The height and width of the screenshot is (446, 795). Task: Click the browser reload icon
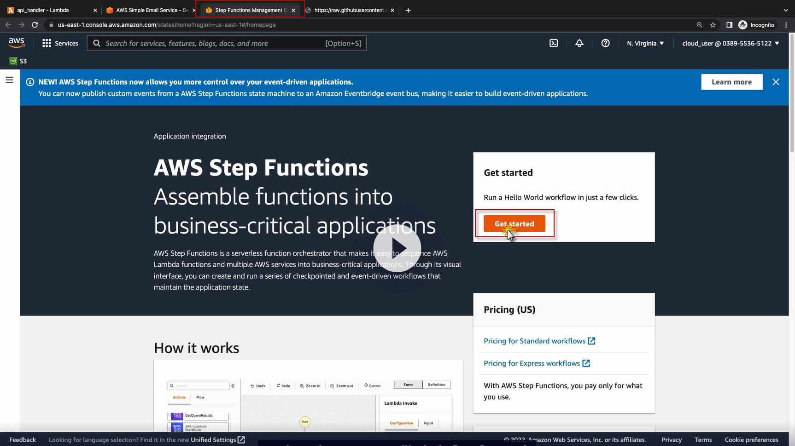(x=35, y=25)
